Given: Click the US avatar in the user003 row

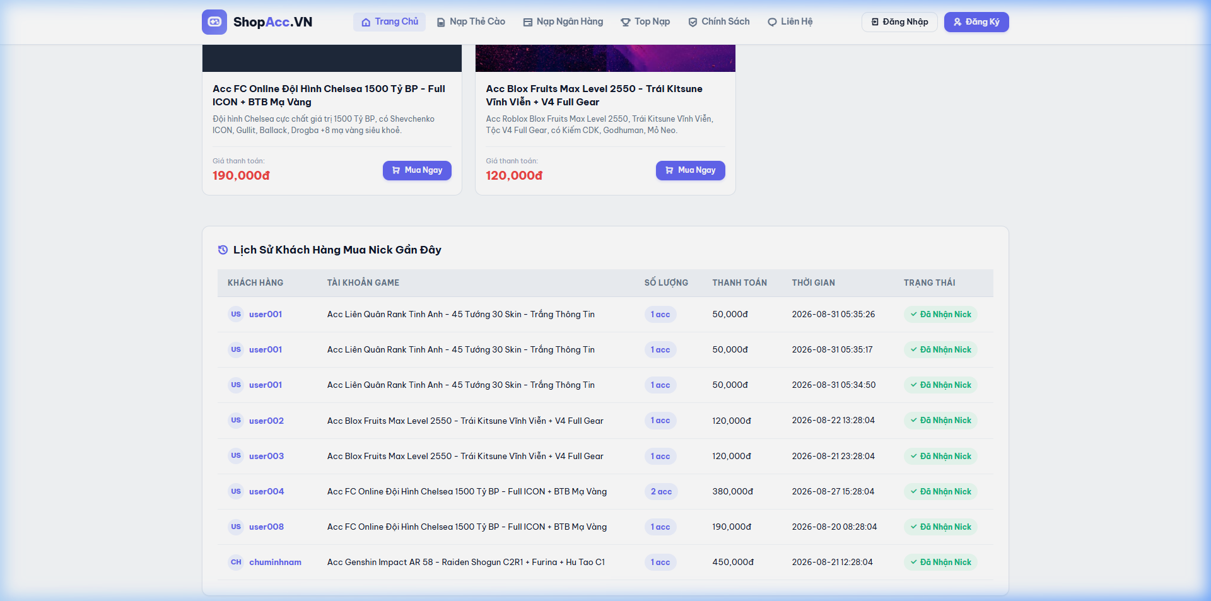Looking at the screenshot, I should 236,456.
